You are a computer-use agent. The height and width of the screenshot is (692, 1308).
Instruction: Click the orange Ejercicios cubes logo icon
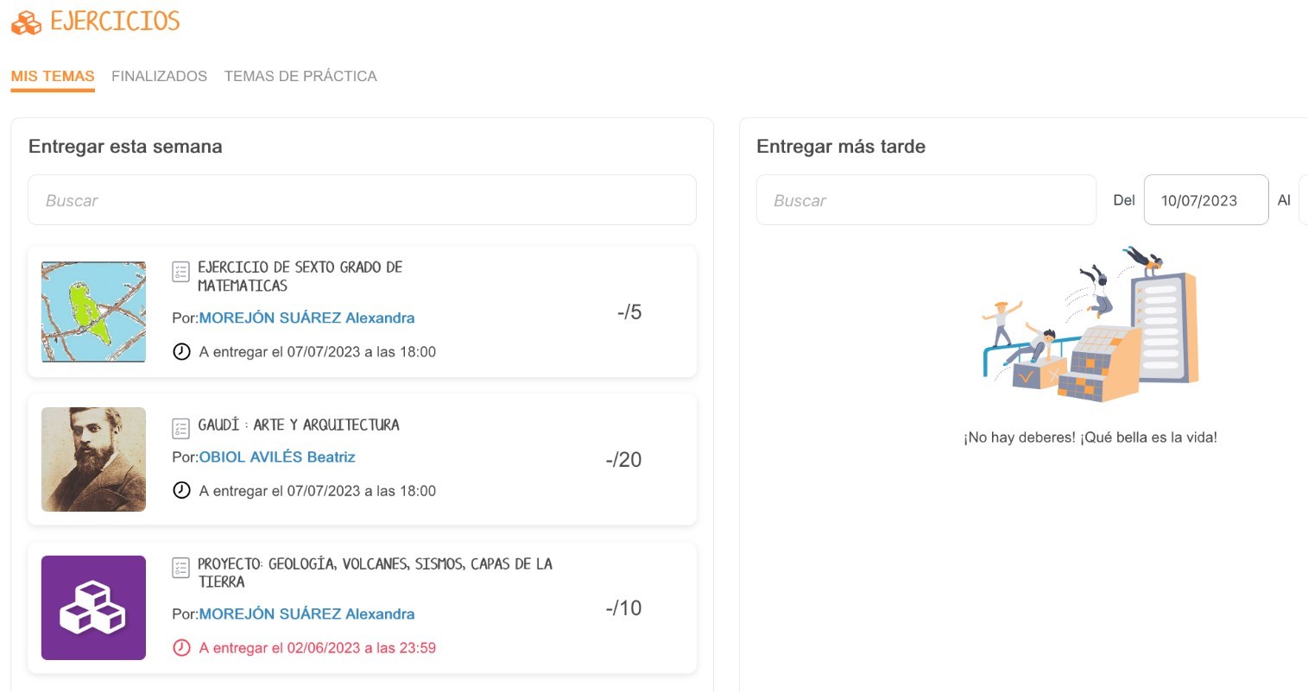pyautogui.click(x=26, y=22)
